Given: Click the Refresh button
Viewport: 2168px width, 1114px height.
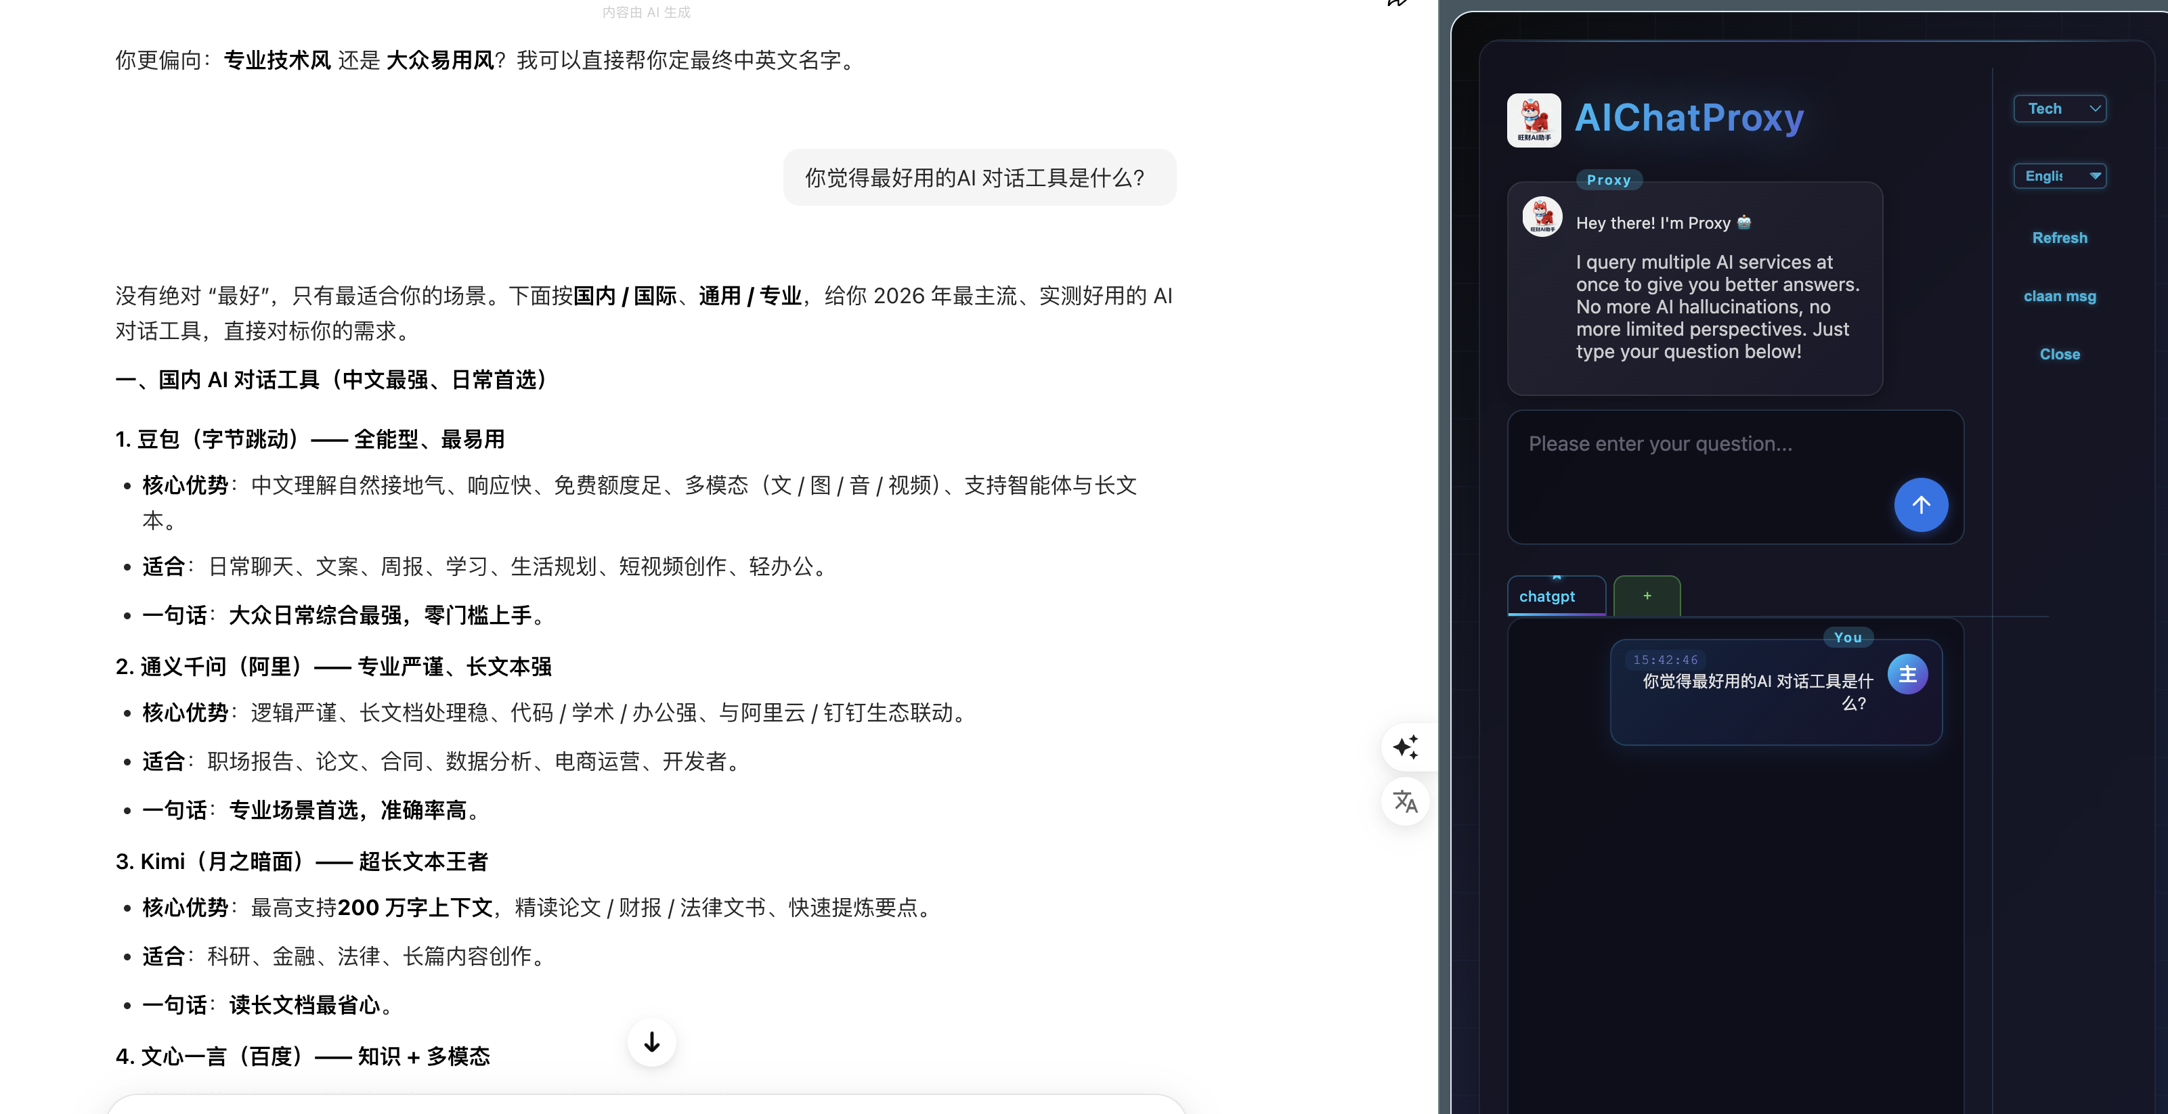Looking at the screenshot, I should coord(2060,238).
